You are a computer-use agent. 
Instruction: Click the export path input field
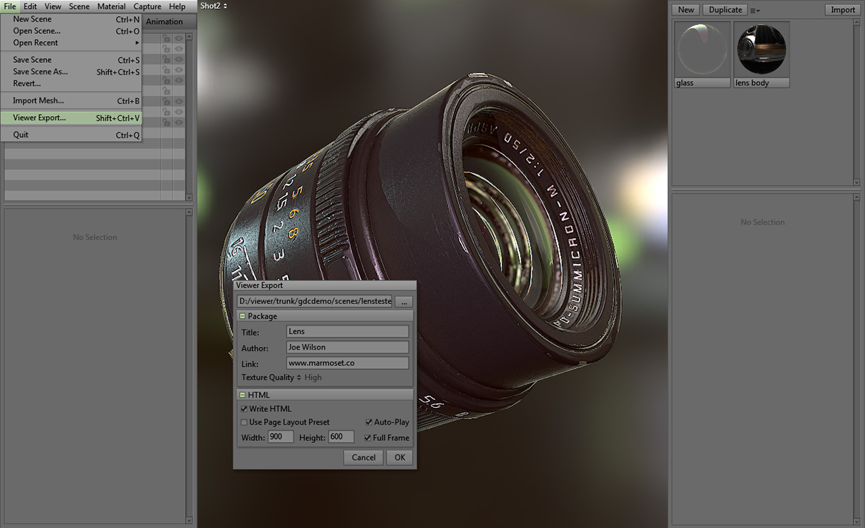click(314, 300)
